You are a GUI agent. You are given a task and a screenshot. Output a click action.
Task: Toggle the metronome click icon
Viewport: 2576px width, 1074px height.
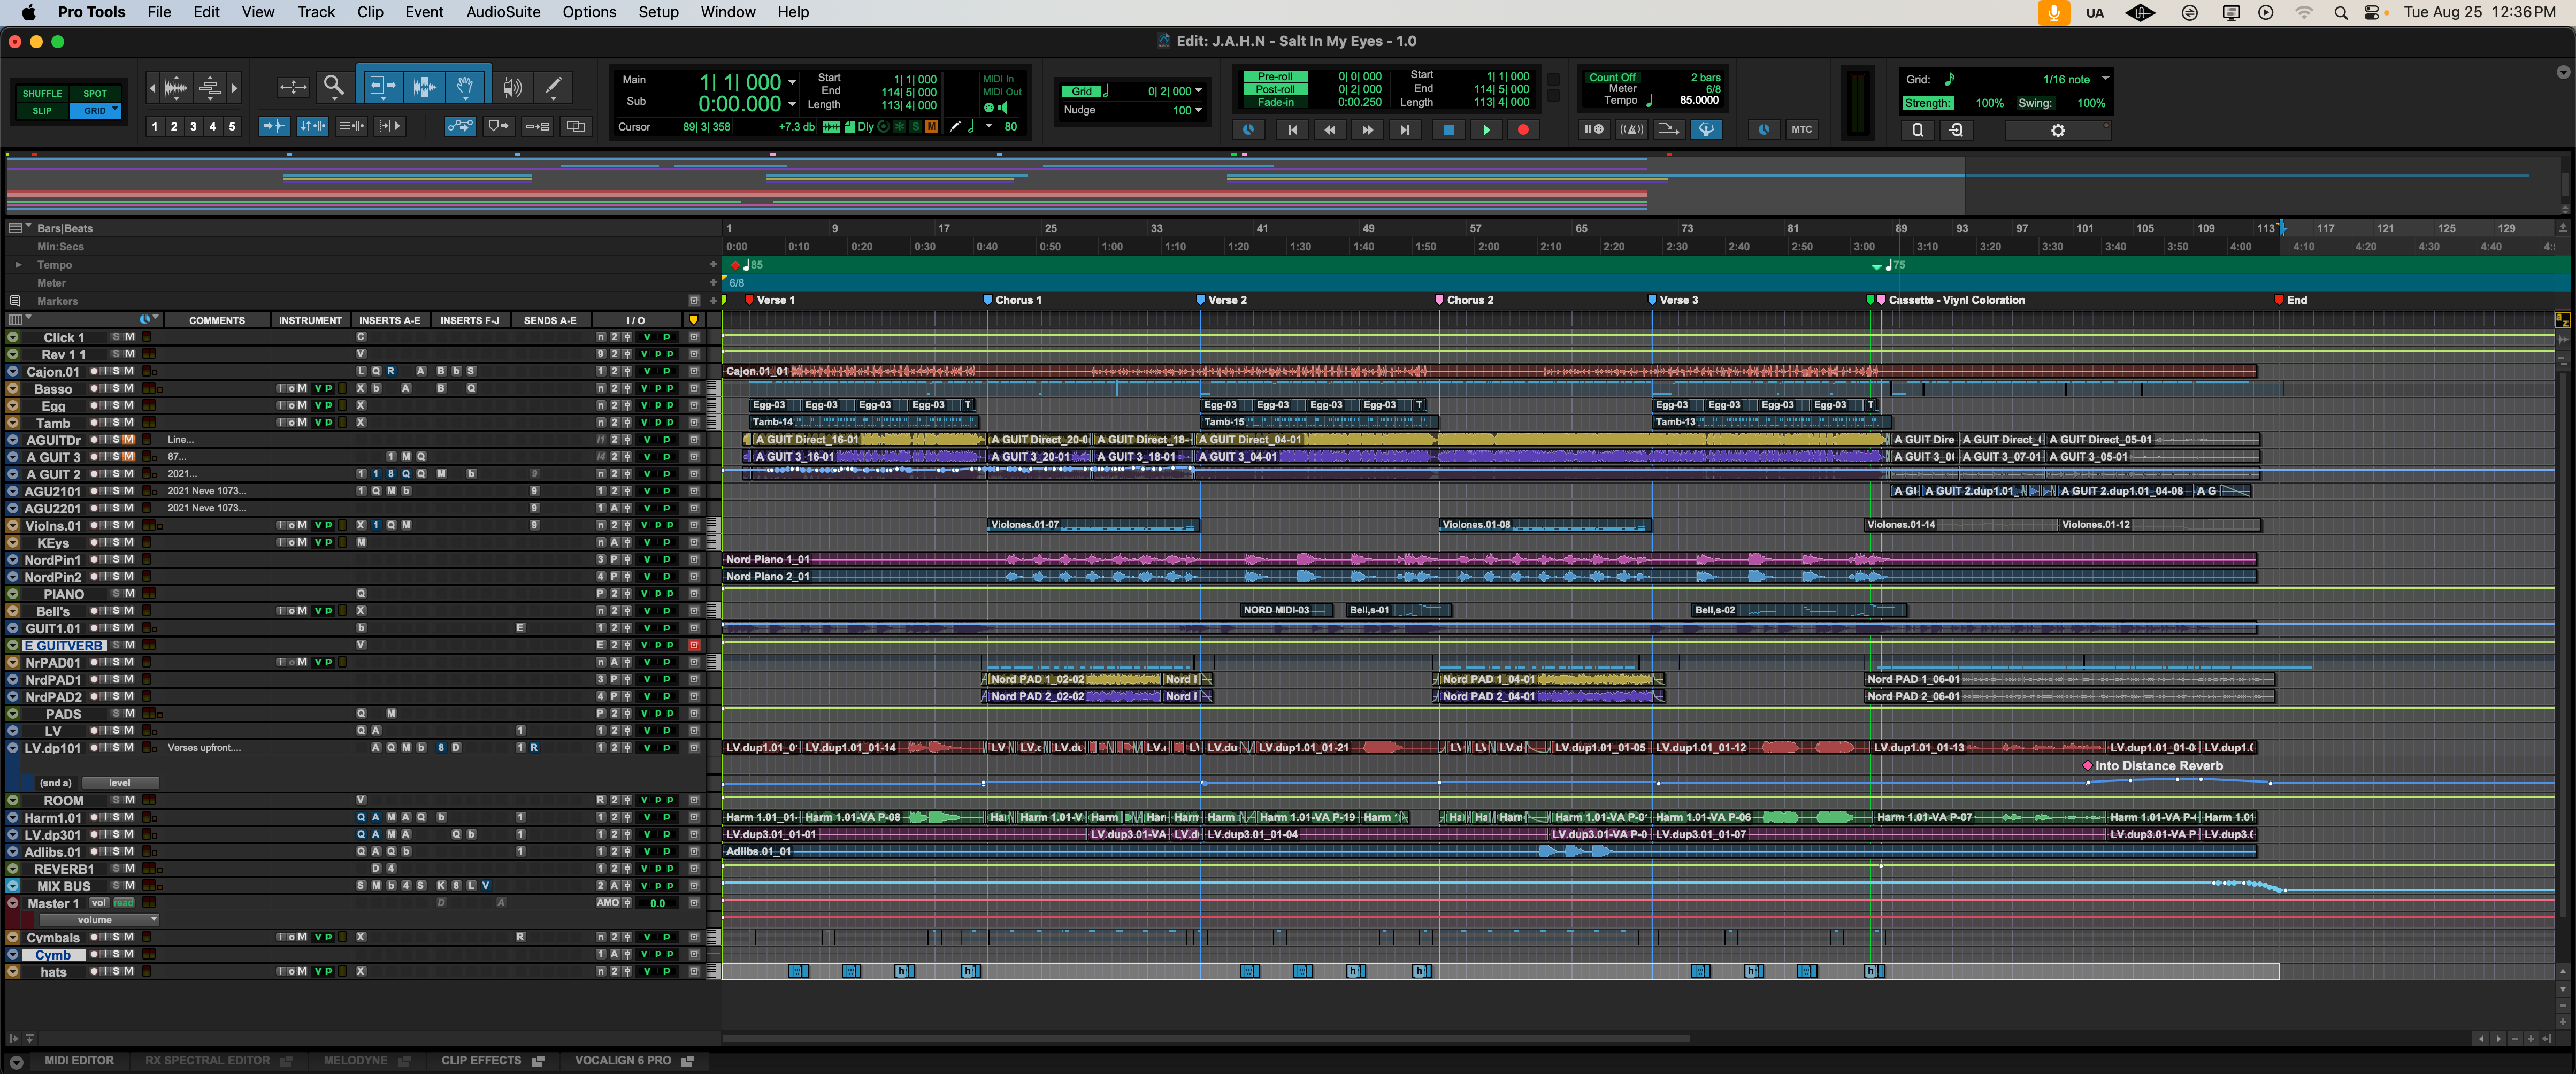[x=1631, y=130]
